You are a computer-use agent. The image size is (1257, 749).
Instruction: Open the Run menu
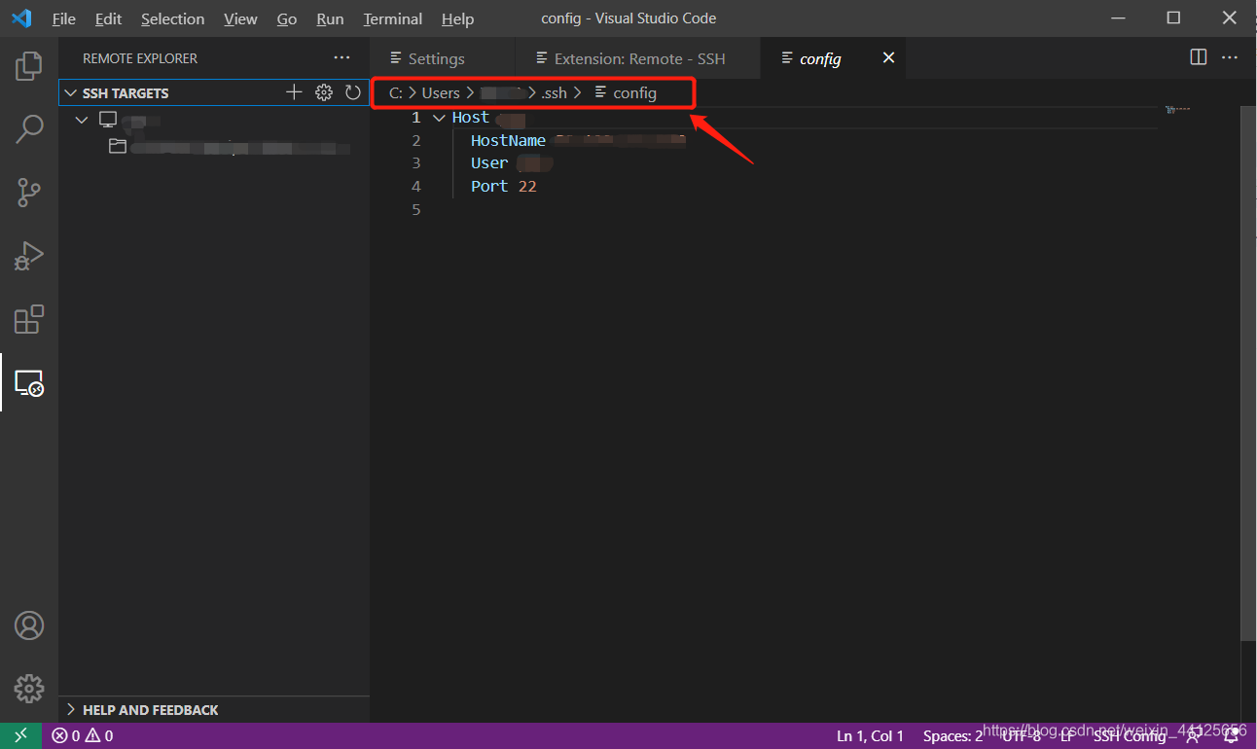(330, 18)
